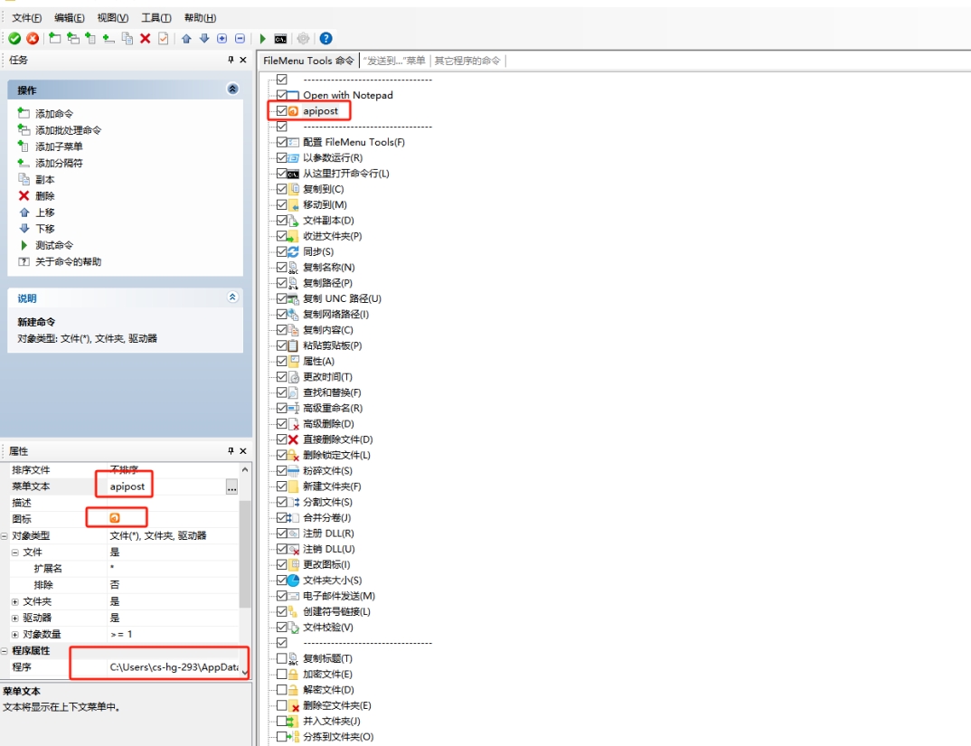Click the add separator toolbar icon
This screenshot has height=746, width=971.
(108, 38)
